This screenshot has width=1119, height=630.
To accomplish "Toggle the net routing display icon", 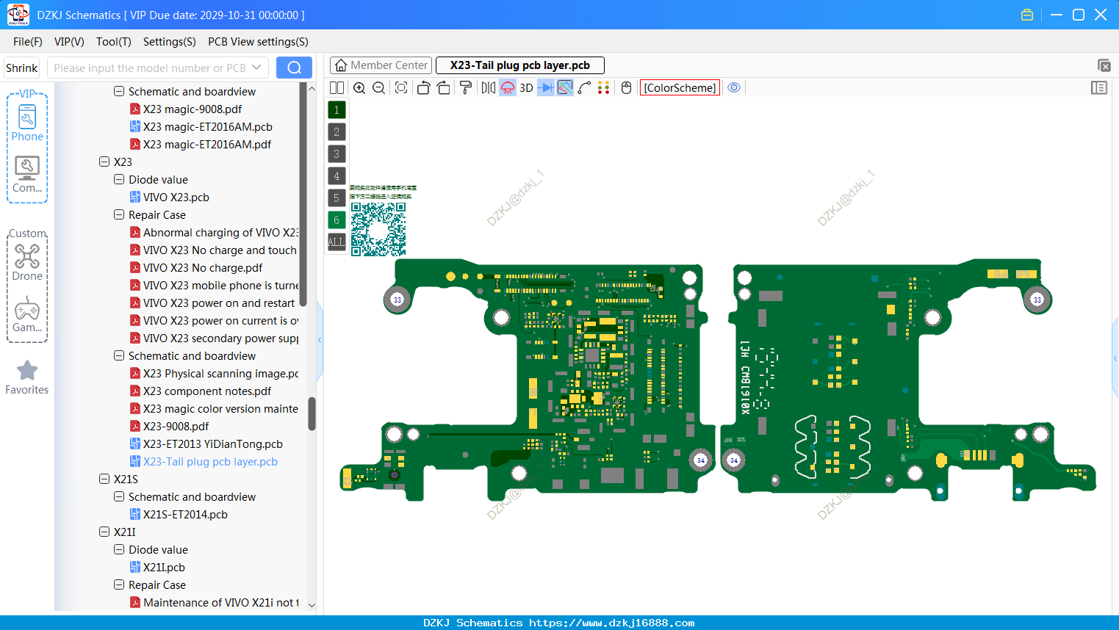I will tap(565, 88).
